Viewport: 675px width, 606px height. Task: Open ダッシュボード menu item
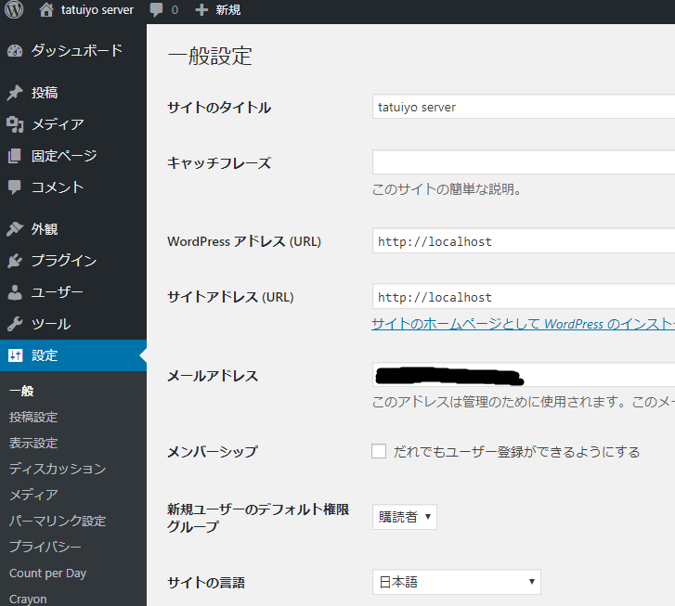point(73,51)
